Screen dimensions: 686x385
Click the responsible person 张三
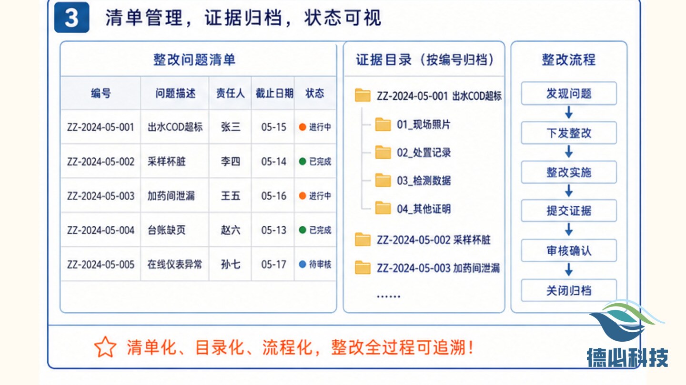coord(231,127)
